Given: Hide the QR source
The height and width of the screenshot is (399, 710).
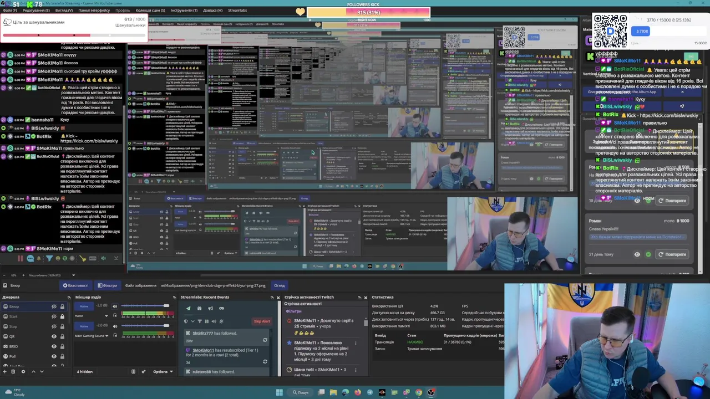Looking at the screenshot, I should point(54,336).
